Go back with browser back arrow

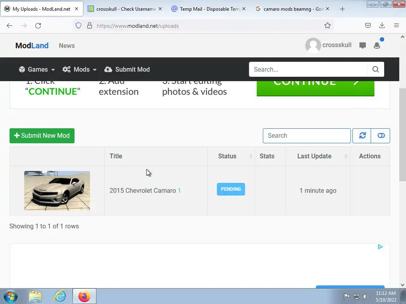coord(10,26)
